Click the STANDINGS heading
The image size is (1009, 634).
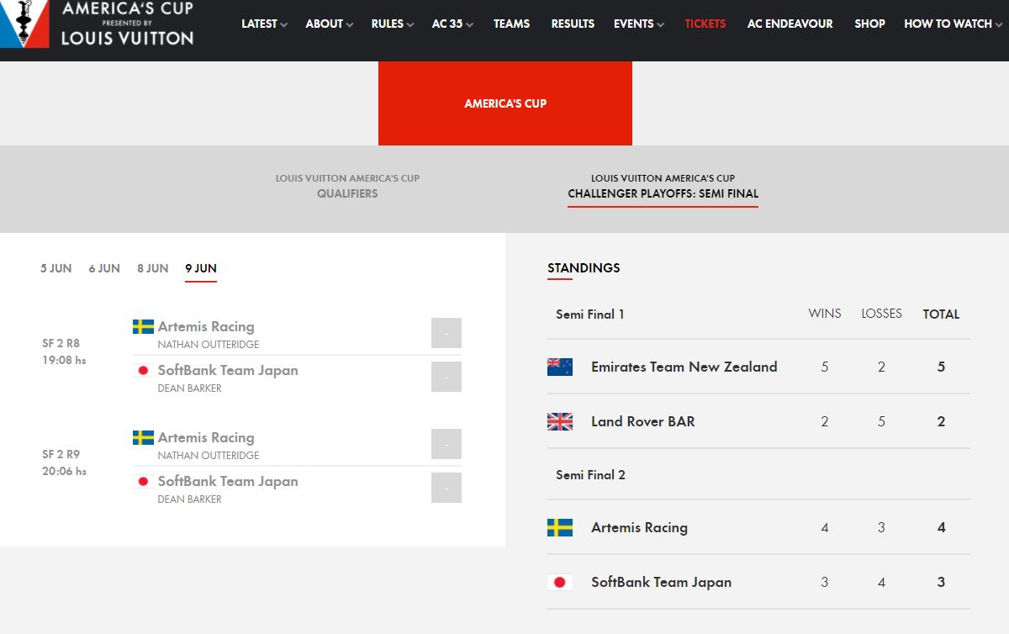584,267
